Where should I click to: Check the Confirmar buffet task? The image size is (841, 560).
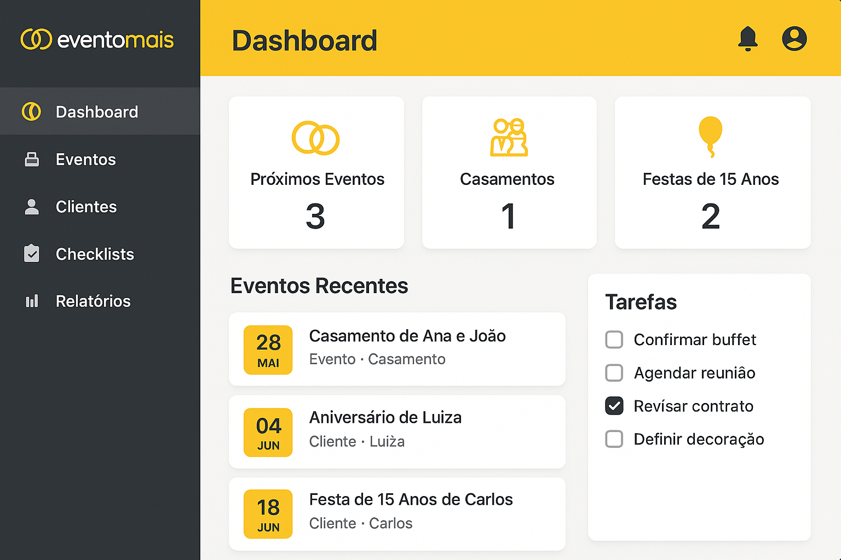(x=614, y=340)
